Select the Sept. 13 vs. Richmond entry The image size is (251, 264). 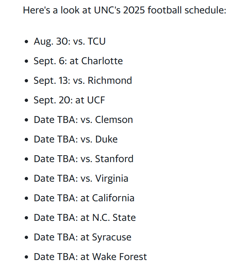[x=83, y=81]
